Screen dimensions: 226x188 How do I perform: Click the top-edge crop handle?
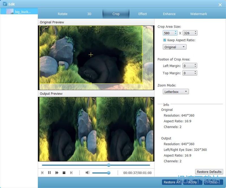[x=91, y=26]
